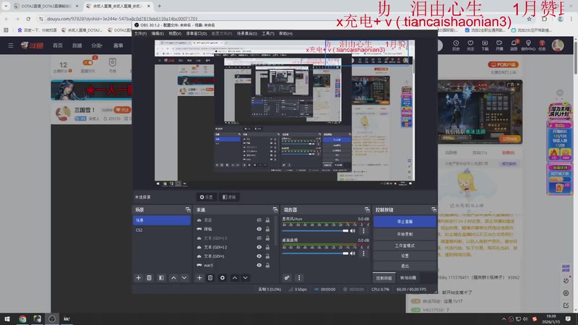Click Douyu 下载 download icon
The image size is (578, 325).
pos(485,45)
